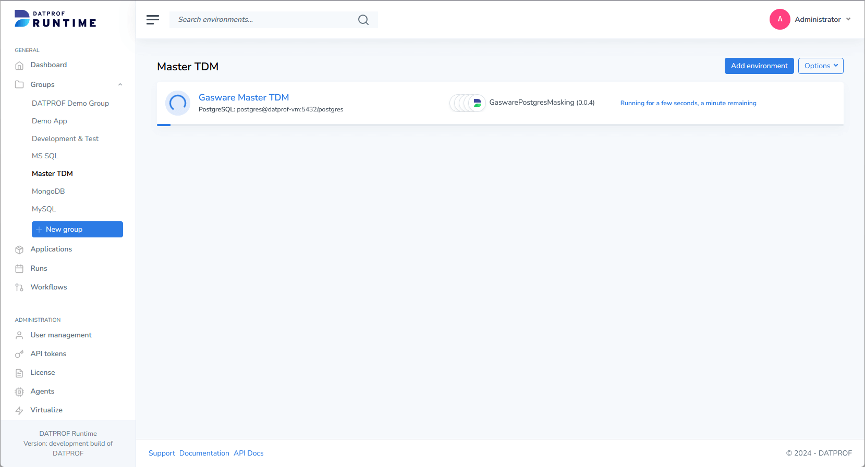Click the GaswarePostgresMasking application icon
Image resolution: width=865 pixels, height=467 pixels.
click(x=477, y=103)
